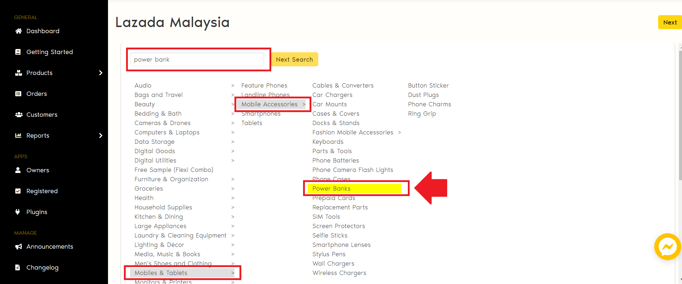
Task: Click the yellow Next button
Action: [670, 22]
